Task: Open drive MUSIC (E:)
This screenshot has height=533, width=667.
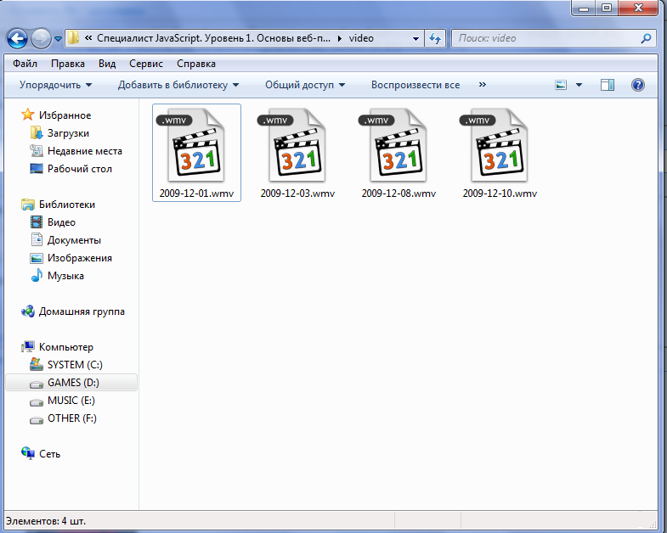Action: coord(71,401)
